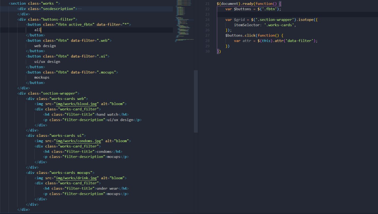Click the "active_fbtn" class name
Viewport: 378px width, 214px height.
point(81,25)
